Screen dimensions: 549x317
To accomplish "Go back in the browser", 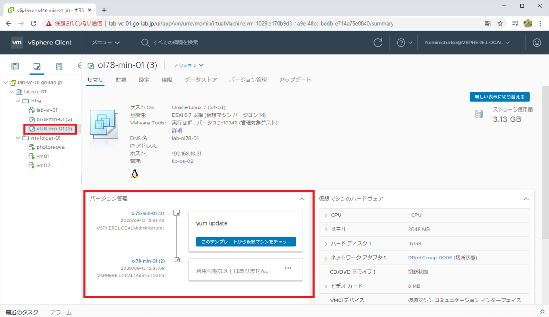I will [x=9, y=23].
